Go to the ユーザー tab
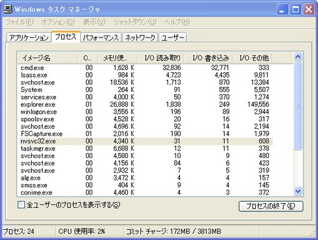 pos(172,37)
